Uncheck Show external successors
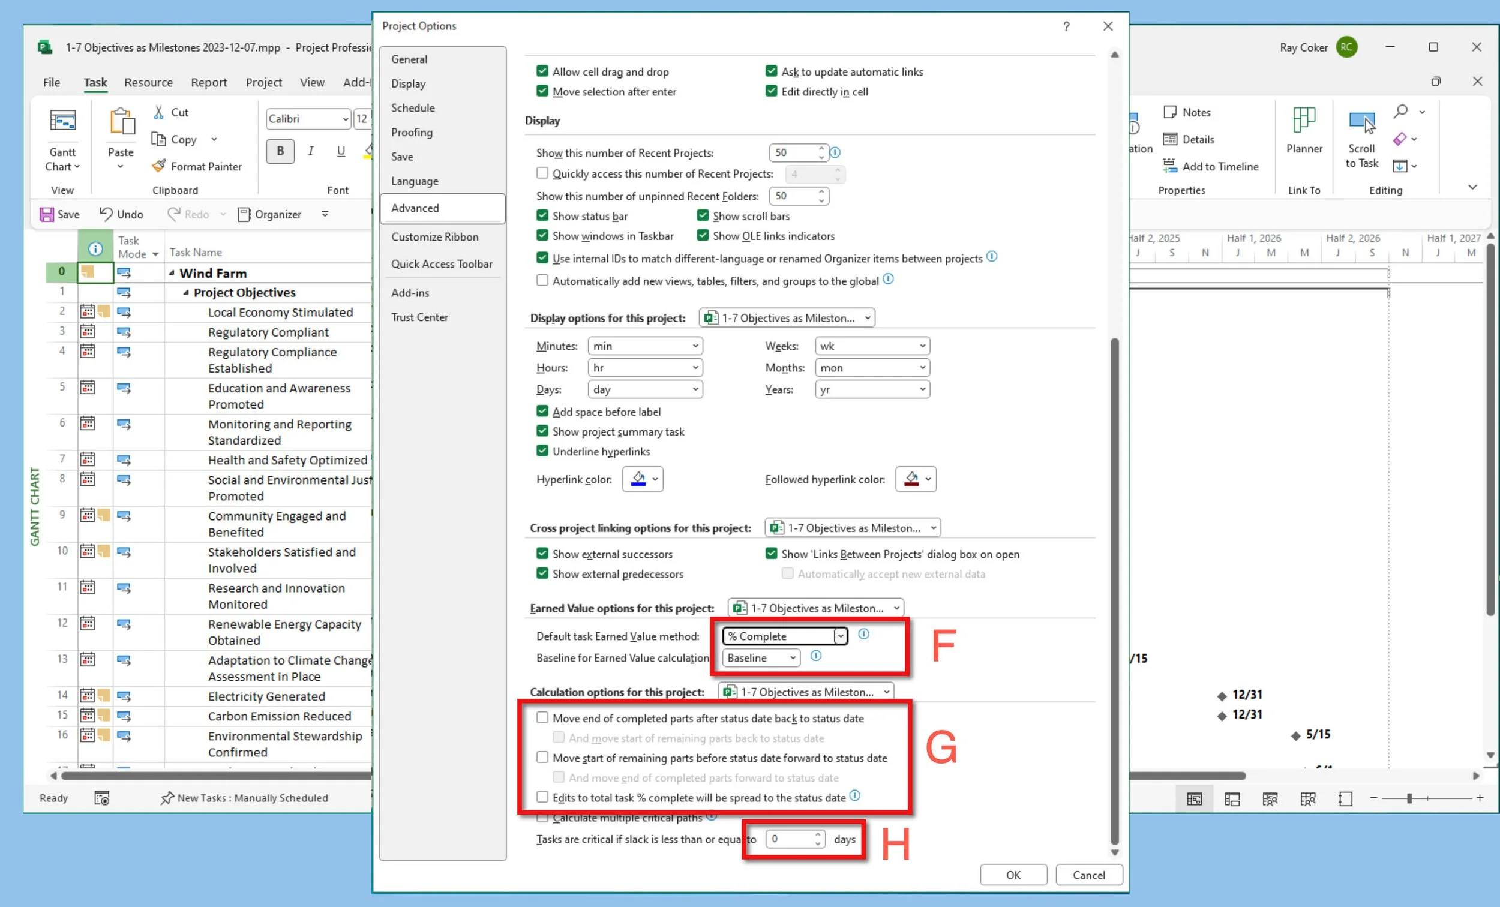1500x907 pixels. (x=542, y=553)
